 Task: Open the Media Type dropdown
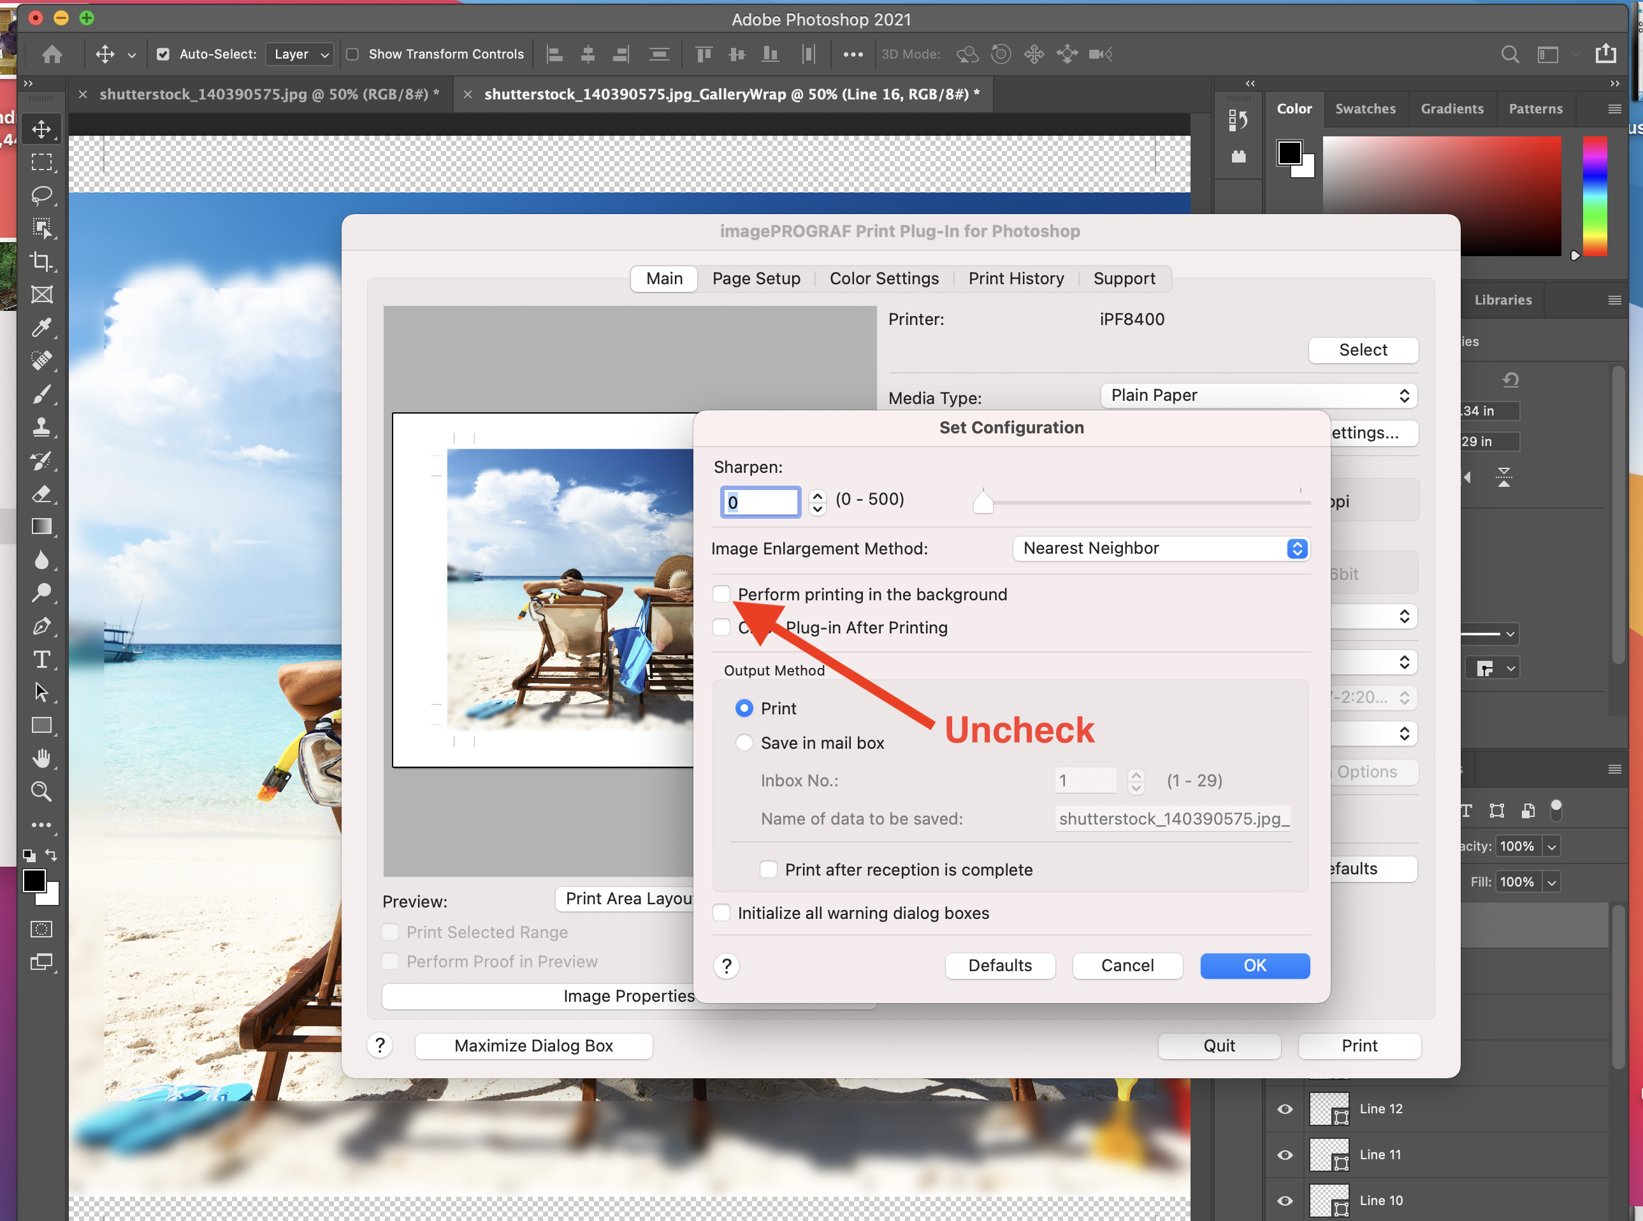[x=1258, y=395]
